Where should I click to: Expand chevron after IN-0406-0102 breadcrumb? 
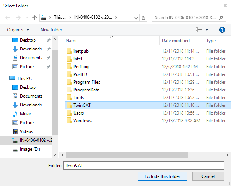[116, 18]
